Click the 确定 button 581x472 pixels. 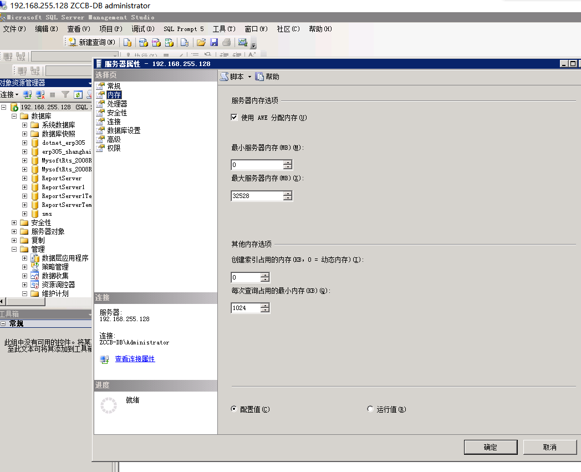click(x=490, y=447)
